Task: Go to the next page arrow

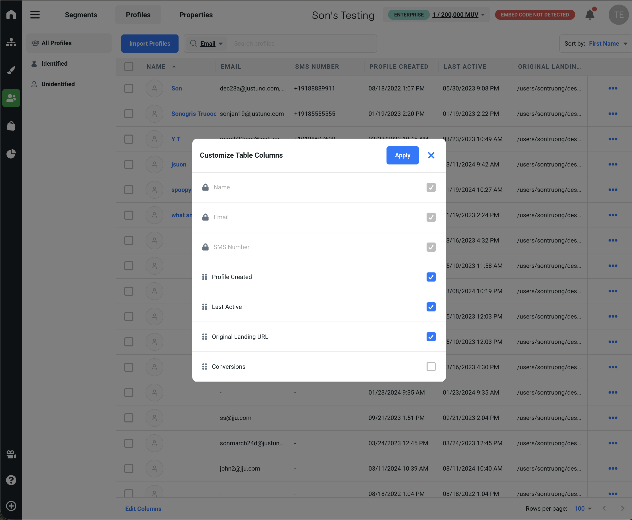Action: [x=623, y=508]
